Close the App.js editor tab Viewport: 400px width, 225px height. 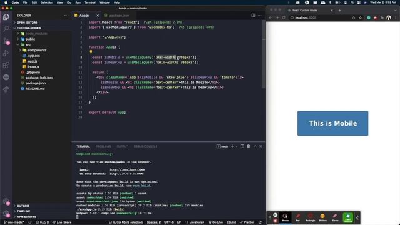pyautogui.click(x=97, y=16)
